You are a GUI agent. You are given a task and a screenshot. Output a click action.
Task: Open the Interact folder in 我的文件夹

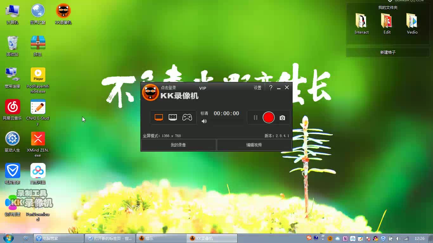point(362,24)
